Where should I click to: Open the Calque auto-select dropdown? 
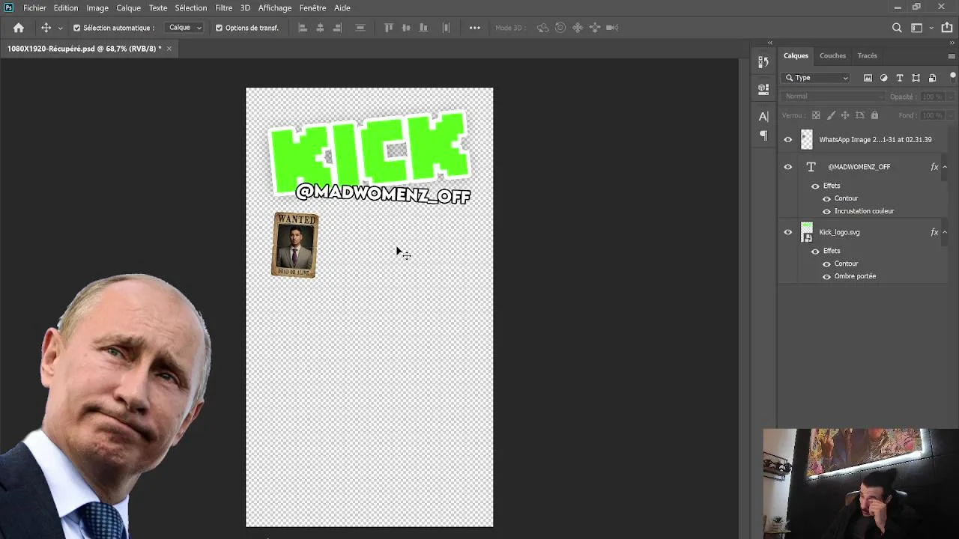pyautogui.click(x=184, y=28)
